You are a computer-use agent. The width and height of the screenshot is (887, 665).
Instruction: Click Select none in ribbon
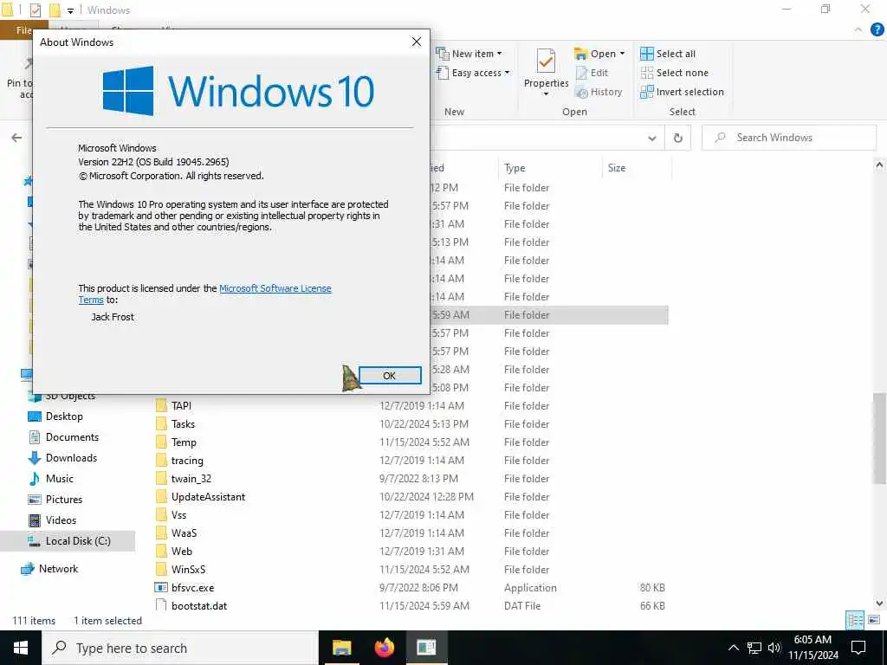point(674,73)
